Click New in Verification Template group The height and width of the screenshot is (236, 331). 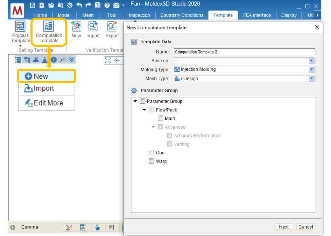76,29
